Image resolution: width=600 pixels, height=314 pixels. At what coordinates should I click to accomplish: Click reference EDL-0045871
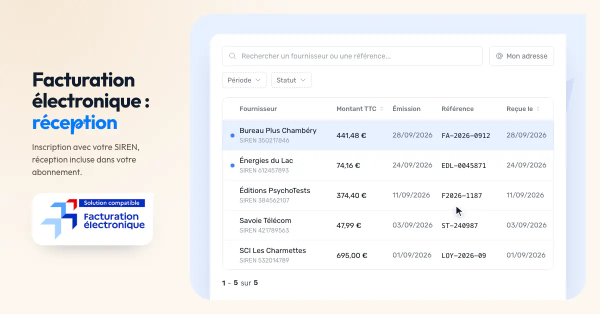pos(464,165)
